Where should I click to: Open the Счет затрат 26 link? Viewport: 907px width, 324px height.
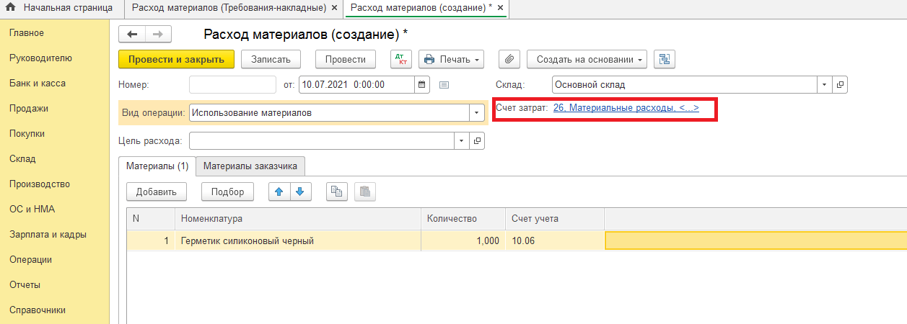[626, 108]
